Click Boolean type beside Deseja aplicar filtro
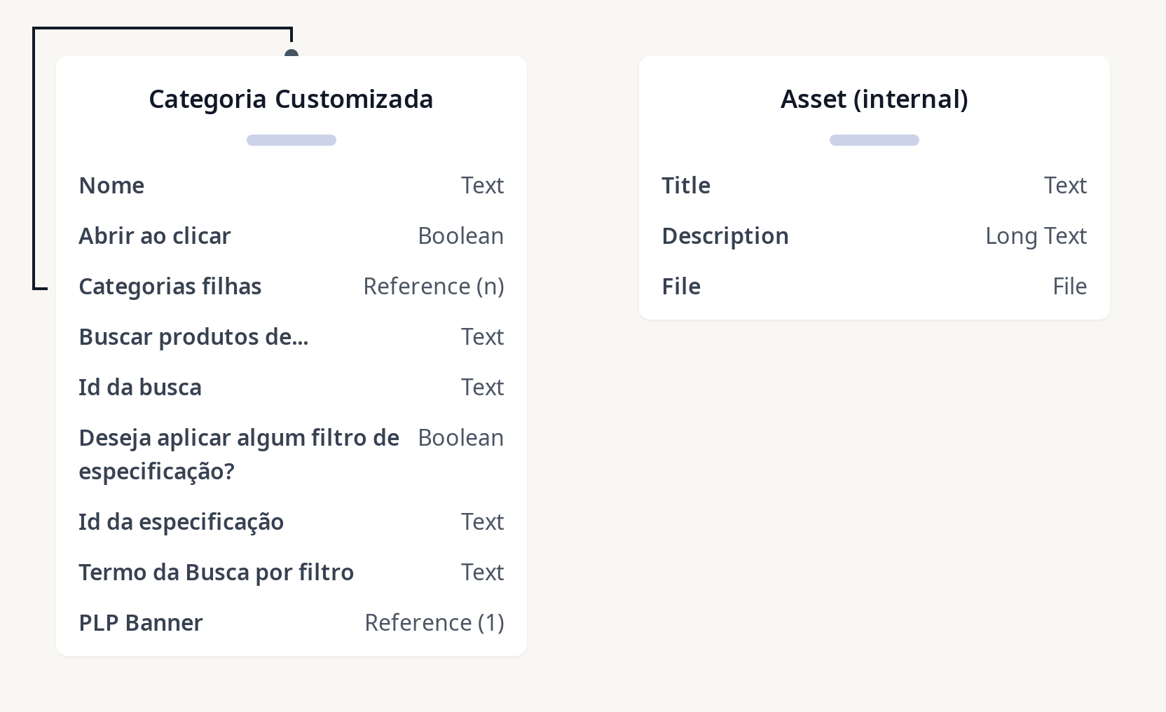The width and height of the screenshot is (1166, 712). pyautogui.click(x=461, y=438)
